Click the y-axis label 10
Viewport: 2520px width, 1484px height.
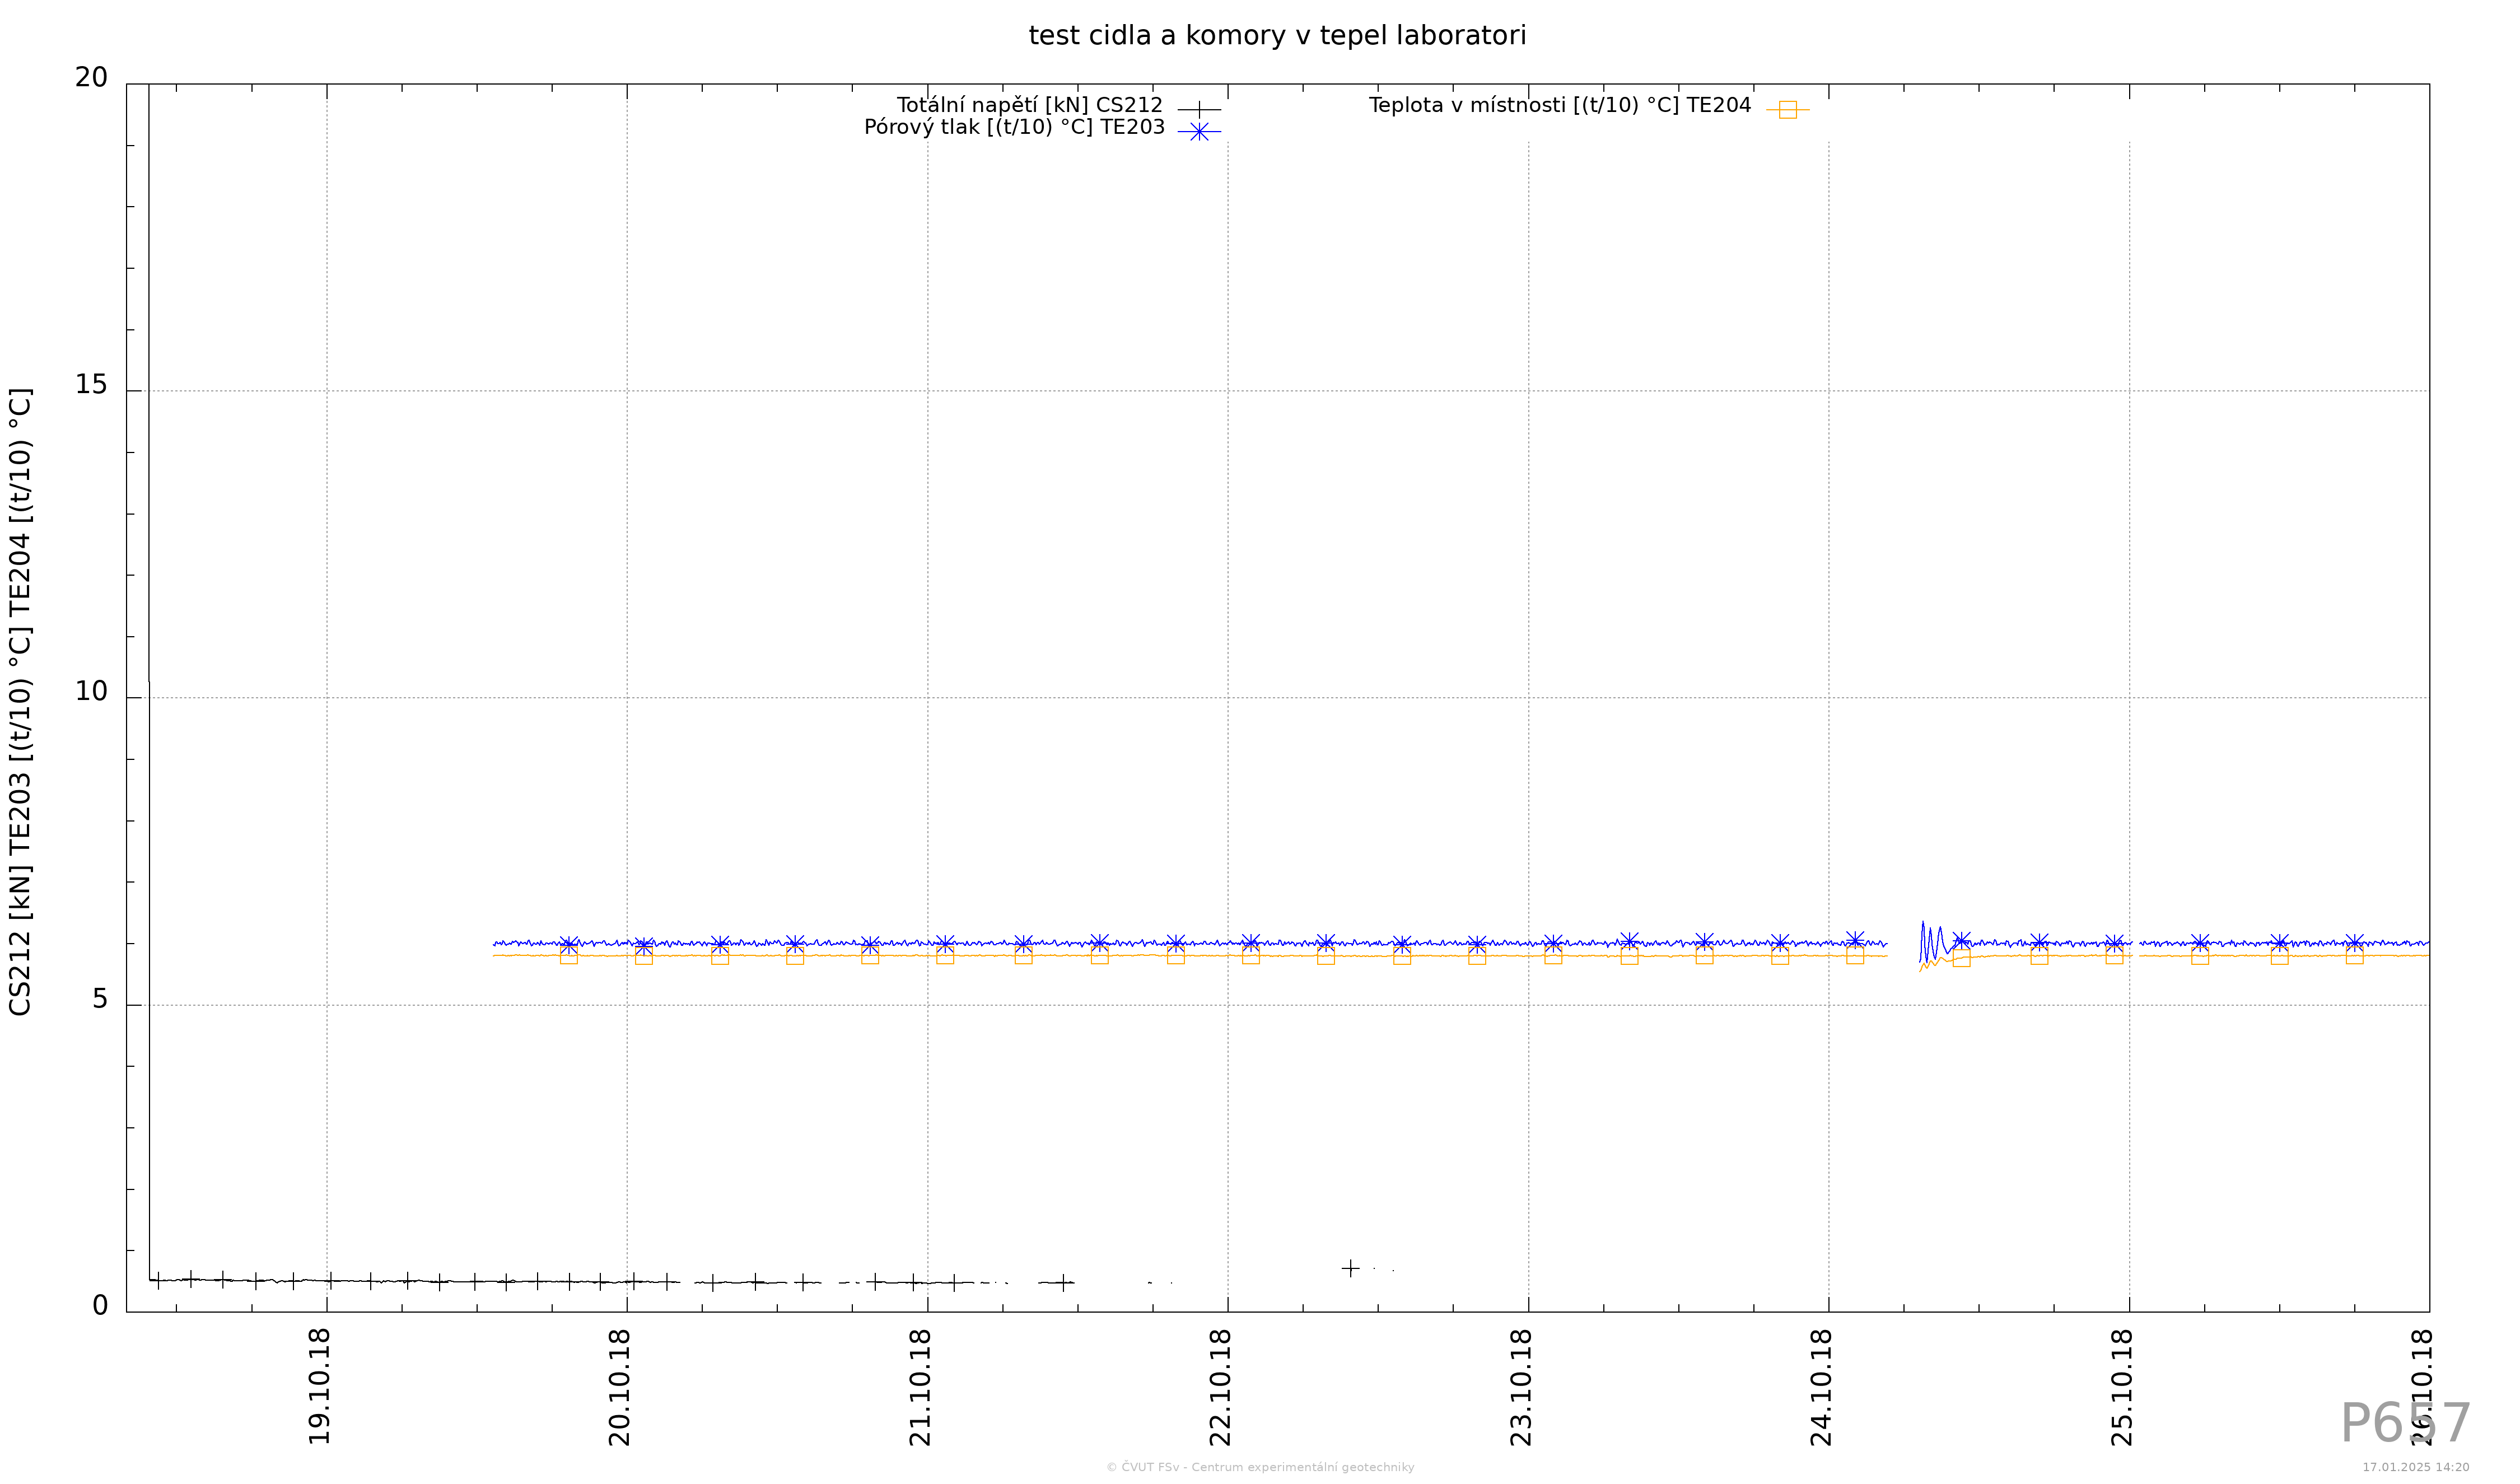coord(91,692)
